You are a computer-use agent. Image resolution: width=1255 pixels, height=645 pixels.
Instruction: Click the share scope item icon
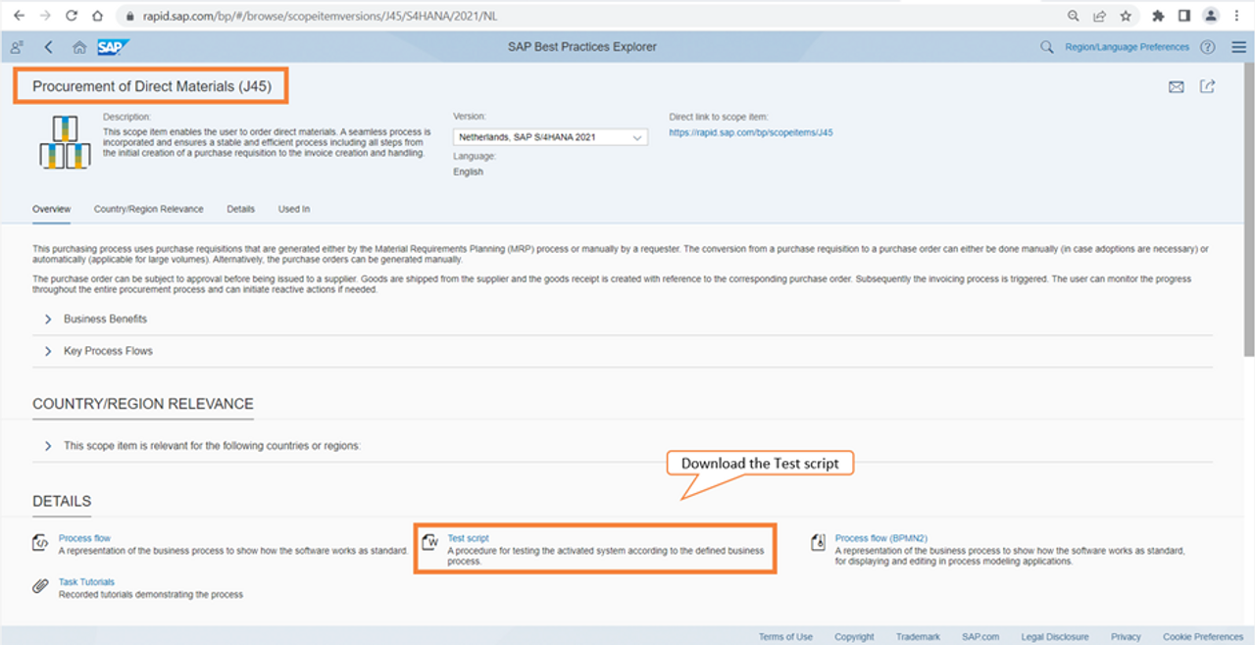pos(1208,86)
